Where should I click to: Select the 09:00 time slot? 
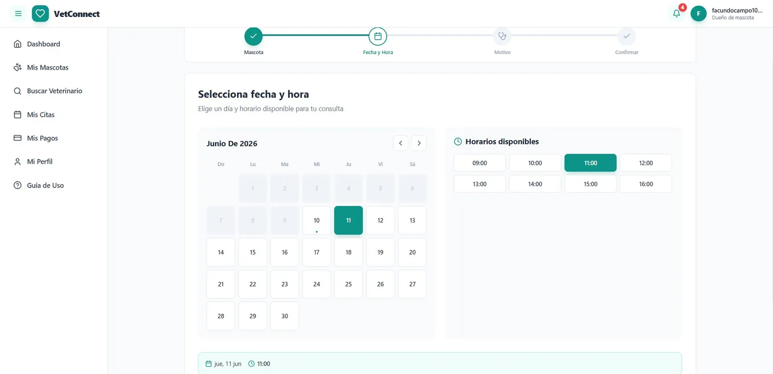pyautogui.click(x=480, y=163)
